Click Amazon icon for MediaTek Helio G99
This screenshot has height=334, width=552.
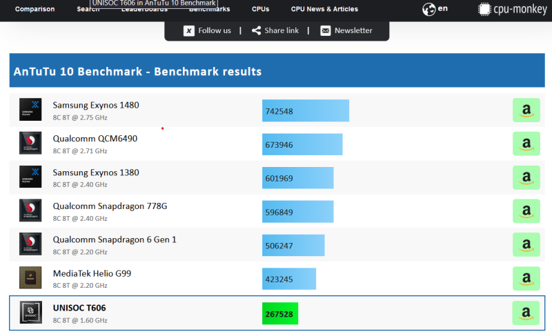[526, 278]
